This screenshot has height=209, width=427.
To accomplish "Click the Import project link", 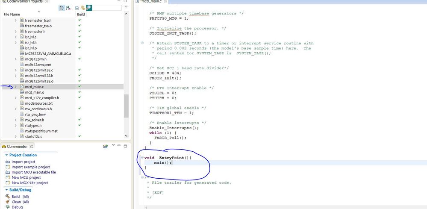I will pyautogui.click(x=24, y=162).
